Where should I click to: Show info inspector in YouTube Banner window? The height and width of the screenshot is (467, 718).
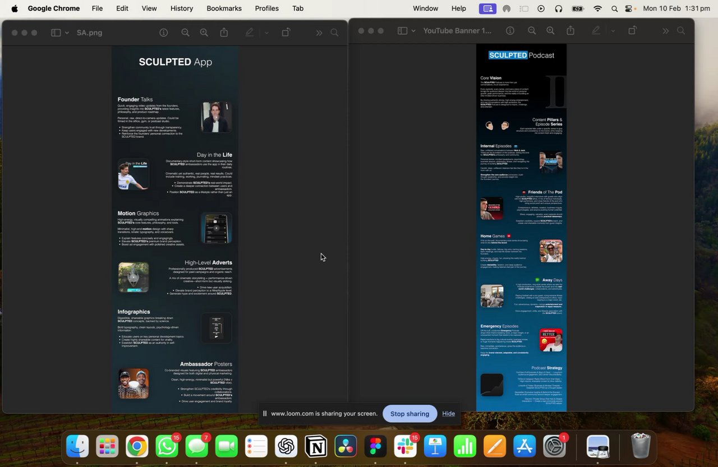tap(510, 31)
